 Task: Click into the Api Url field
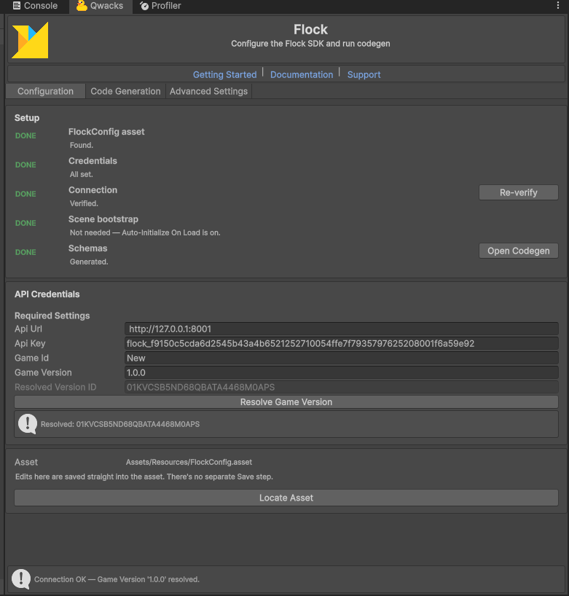[x=341, y=329]
